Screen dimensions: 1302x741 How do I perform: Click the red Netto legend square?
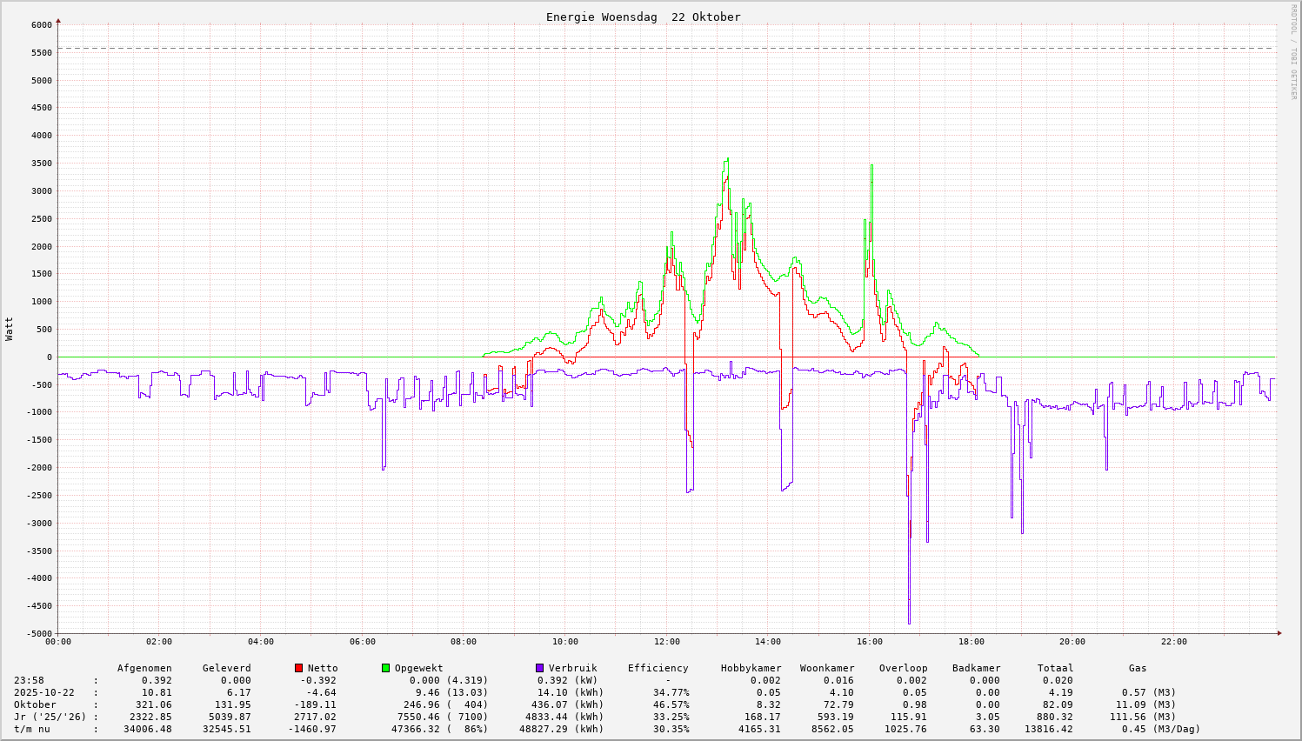point(299,668)
